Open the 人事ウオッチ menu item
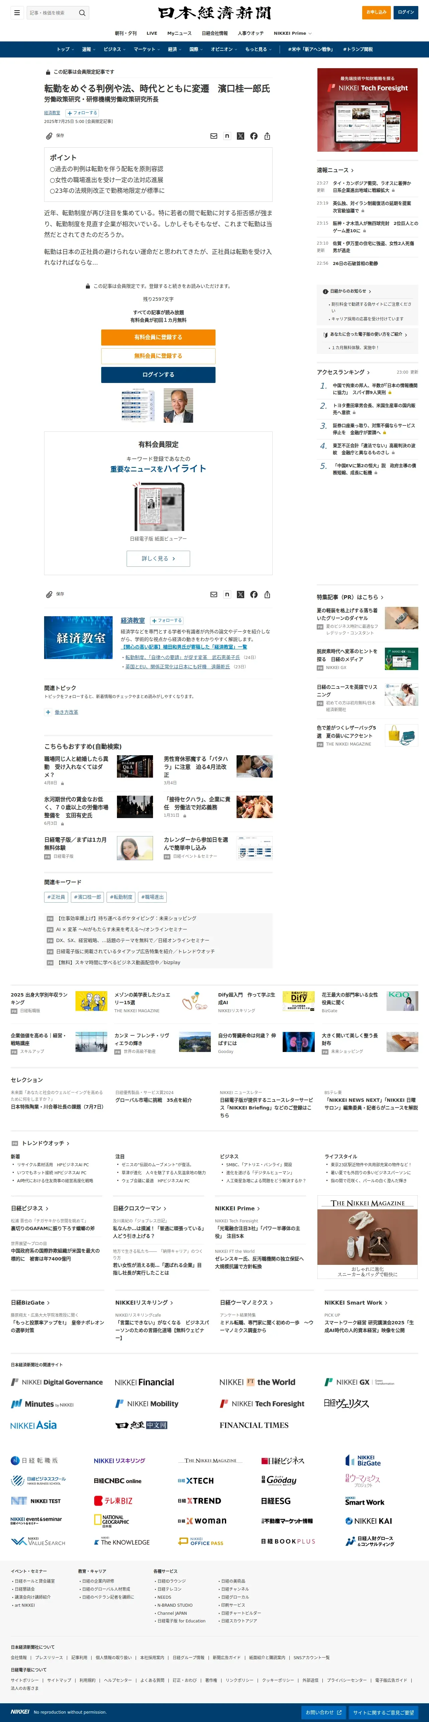Viewport: 429px width, 1722px height. coord(251,33)
